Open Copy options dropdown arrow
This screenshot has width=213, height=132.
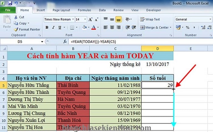pyautogui.click(x=28, y=23)
